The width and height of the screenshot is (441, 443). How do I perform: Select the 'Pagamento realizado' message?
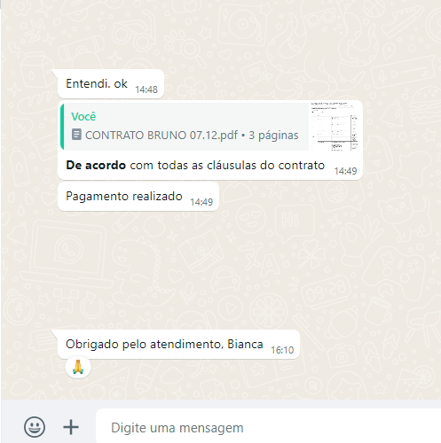[x=138, y=197]
